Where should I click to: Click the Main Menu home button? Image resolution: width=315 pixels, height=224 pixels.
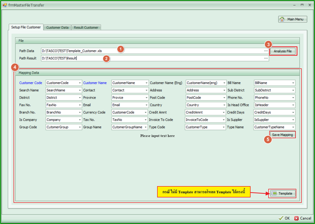tap(292, 19)
